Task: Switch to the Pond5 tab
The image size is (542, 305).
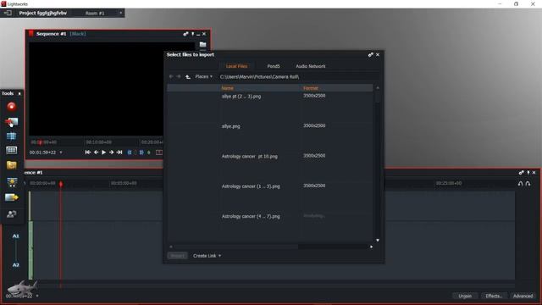Action: click(x=274, y=66)
